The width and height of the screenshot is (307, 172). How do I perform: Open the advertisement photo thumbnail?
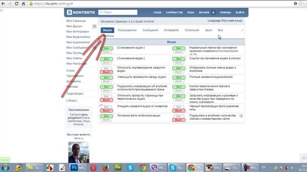click(x=79, y=152)
